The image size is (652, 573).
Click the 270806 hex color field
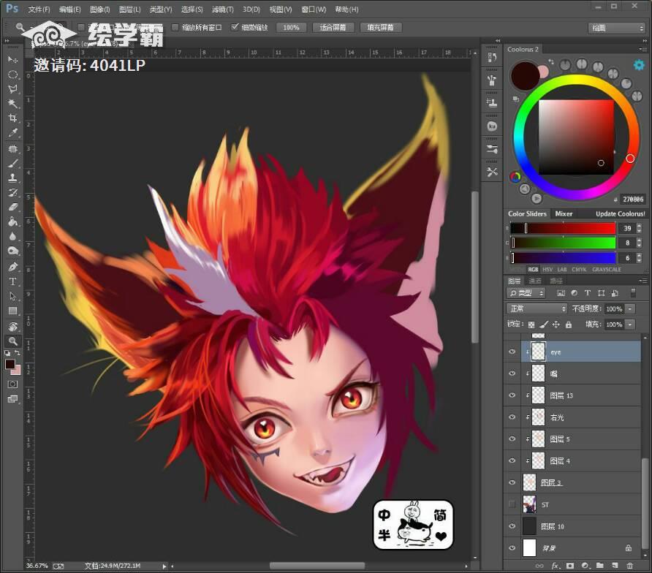(x=633, y=200)
